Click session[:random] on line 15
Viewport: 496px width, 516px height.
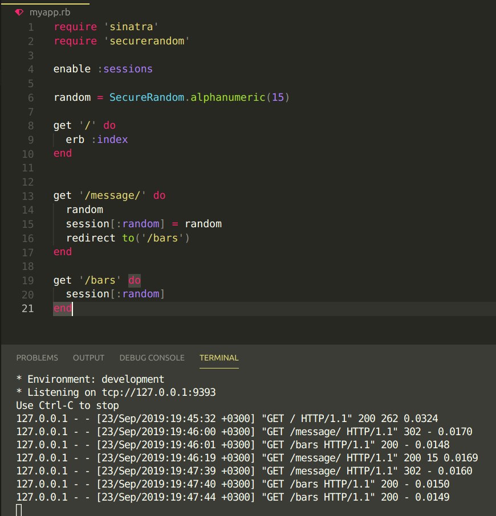(x=115, y=224)
